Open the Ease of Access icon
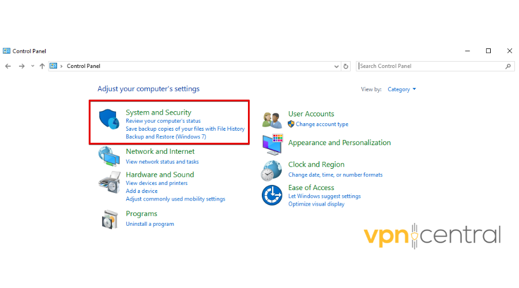Image resolution: width=519 pixels, height=288 pixels. click(272, 195)
